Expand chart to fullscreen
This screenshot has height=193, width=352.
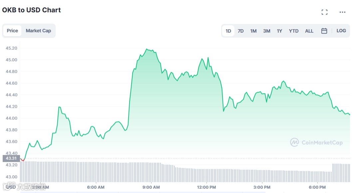pyautogui.click(x=324, y=12)
